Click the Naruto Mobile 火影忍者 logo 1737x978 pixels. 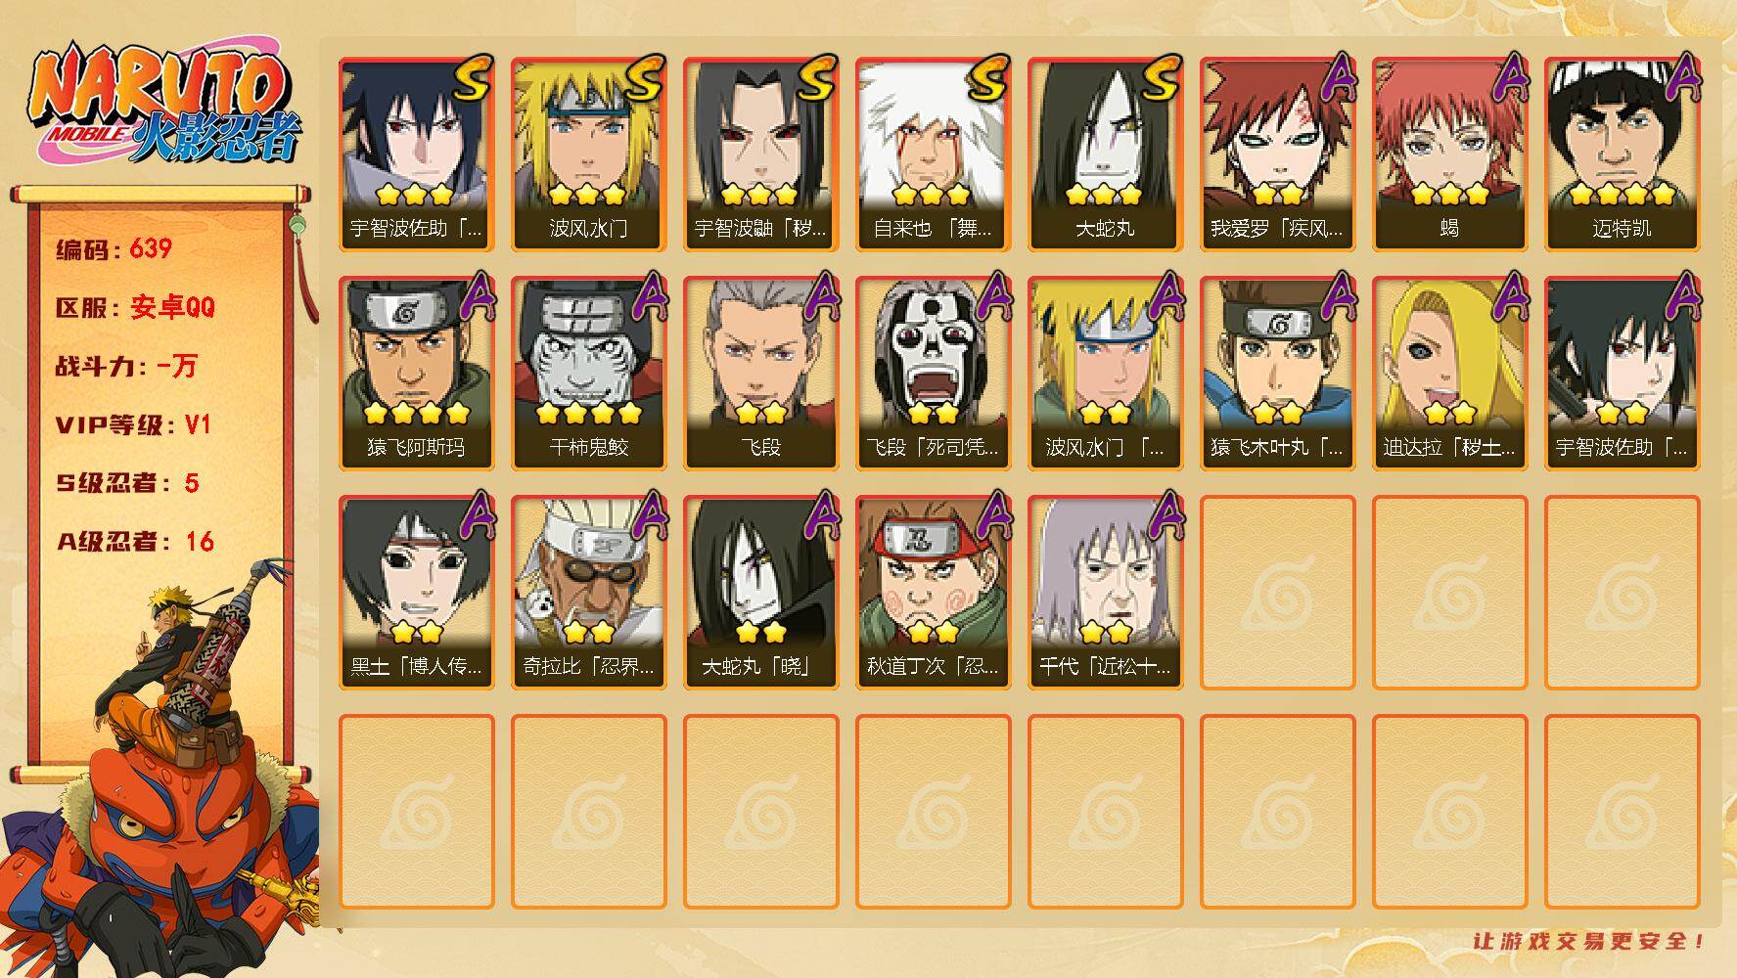point(163,108)
